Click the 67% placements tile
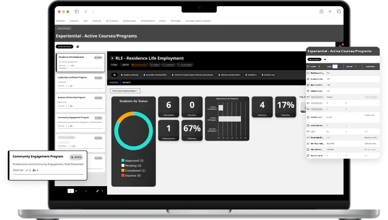Screen dimensions: 388x220 coord(192,131)
